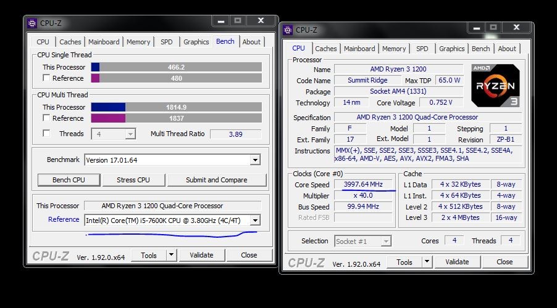Click Code Name value Summit Ridge
This screenshot has height=308, width=557.
[367, 80]
